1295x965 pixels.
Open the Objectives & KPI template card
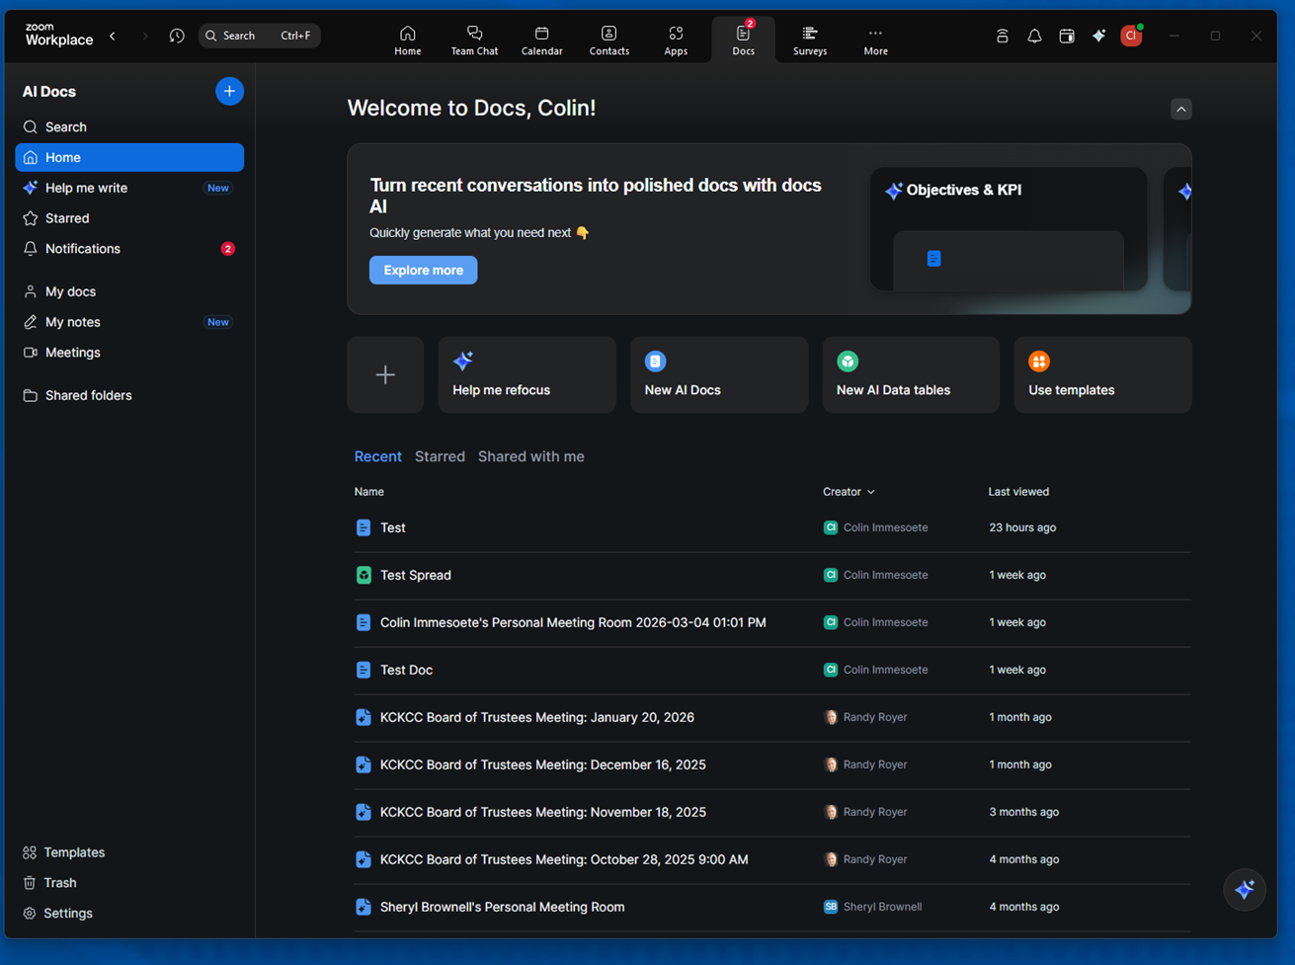tap(1009, 229)
